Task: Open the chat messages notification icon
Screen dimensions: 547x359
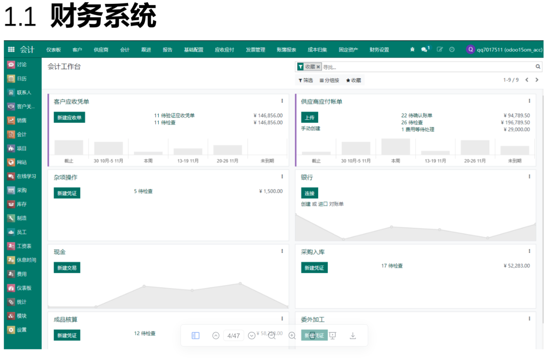Action: tap(425, 49)
